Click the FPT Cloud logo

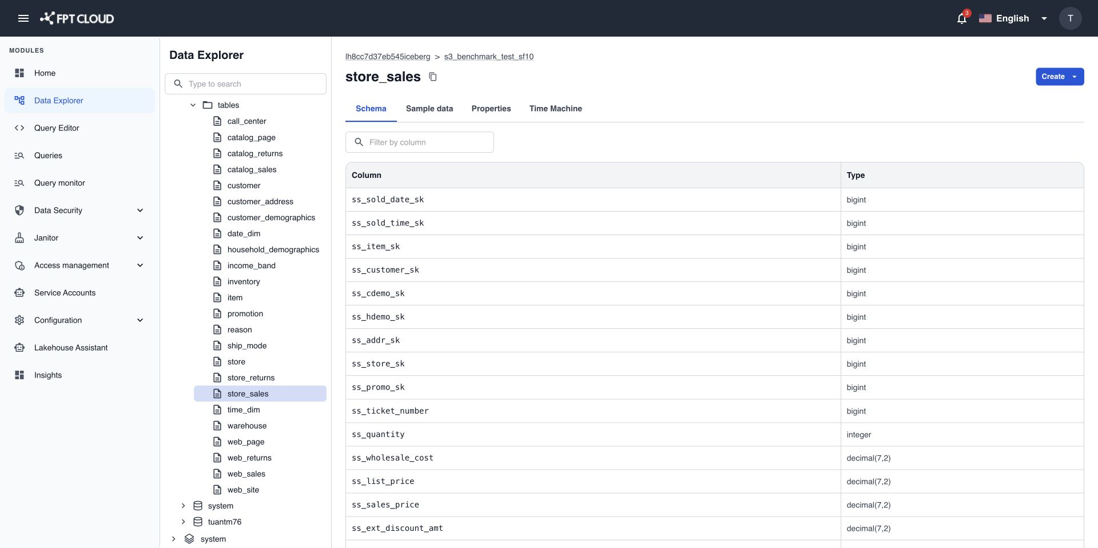77,18
